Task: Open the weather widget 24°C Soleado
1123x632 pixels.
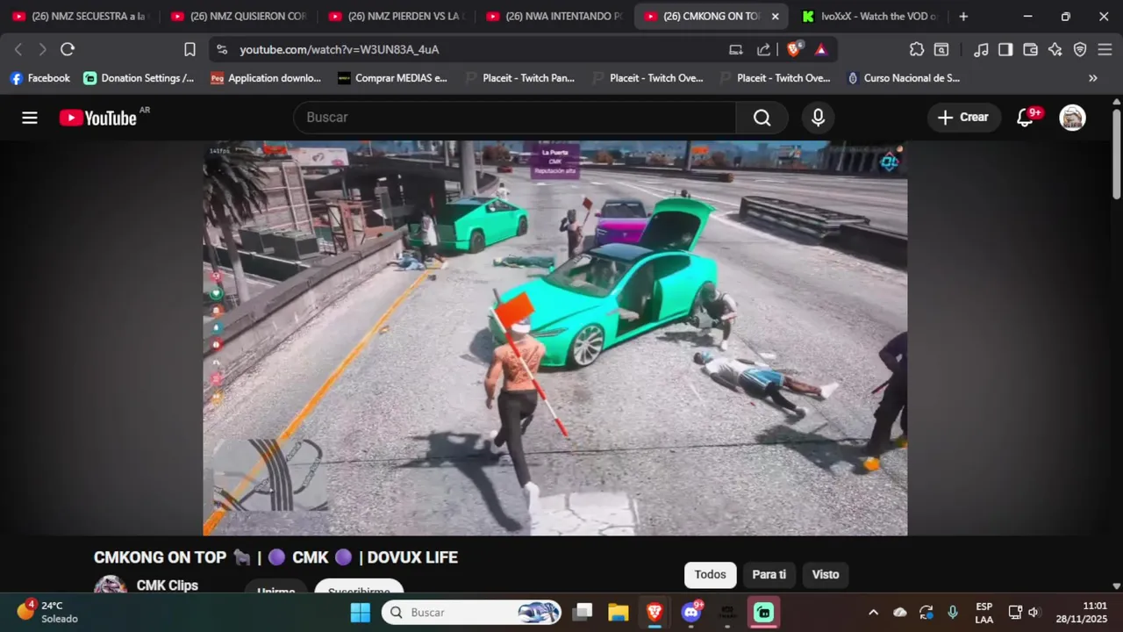Action: coord(47,612)
